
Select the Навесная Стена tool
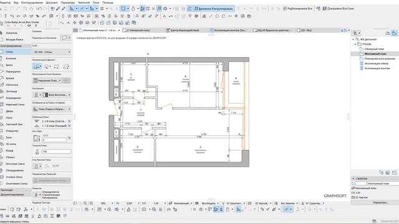[16, 105]
